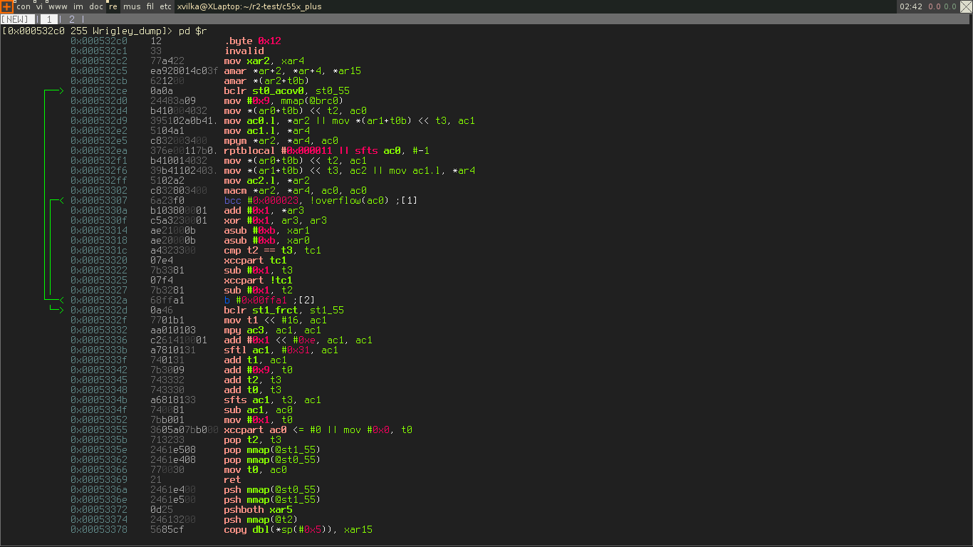Click the red 0.0 load value

(934, 6)
